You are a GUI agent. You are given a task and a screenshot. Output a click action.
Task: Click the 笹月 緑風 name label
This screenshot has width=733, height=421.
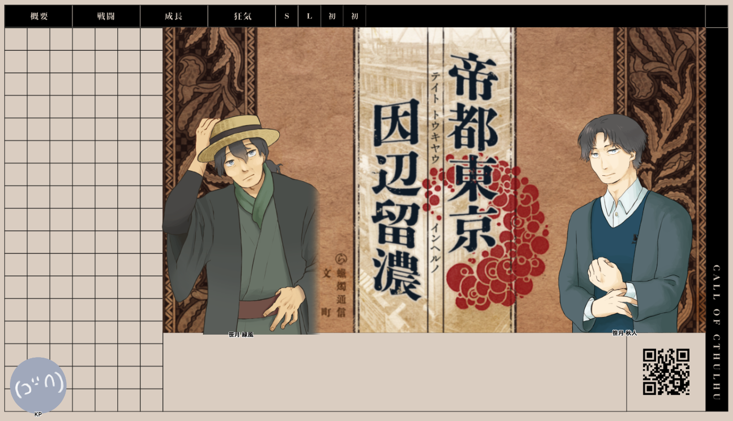241,335
